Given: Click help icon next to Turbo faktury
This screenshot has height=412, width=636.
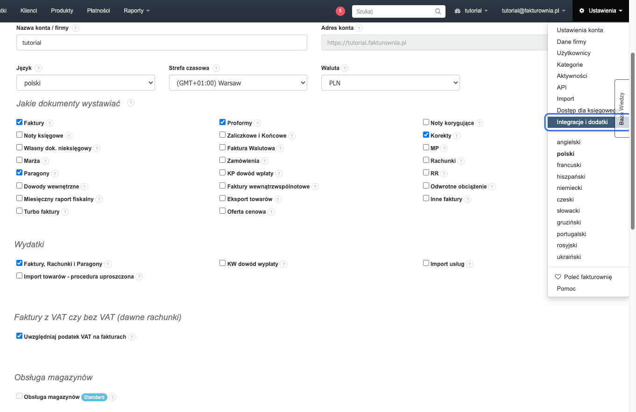Looking at the screenshot, I should tap(65, 212).
